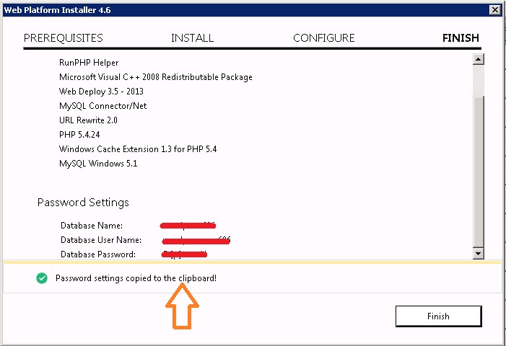Click the PHP 5.4.24 entry
Screen dimensions: 506x346
point(79,134)
